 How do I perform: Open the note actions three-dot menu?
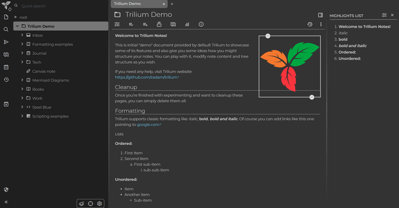(320, 24)
